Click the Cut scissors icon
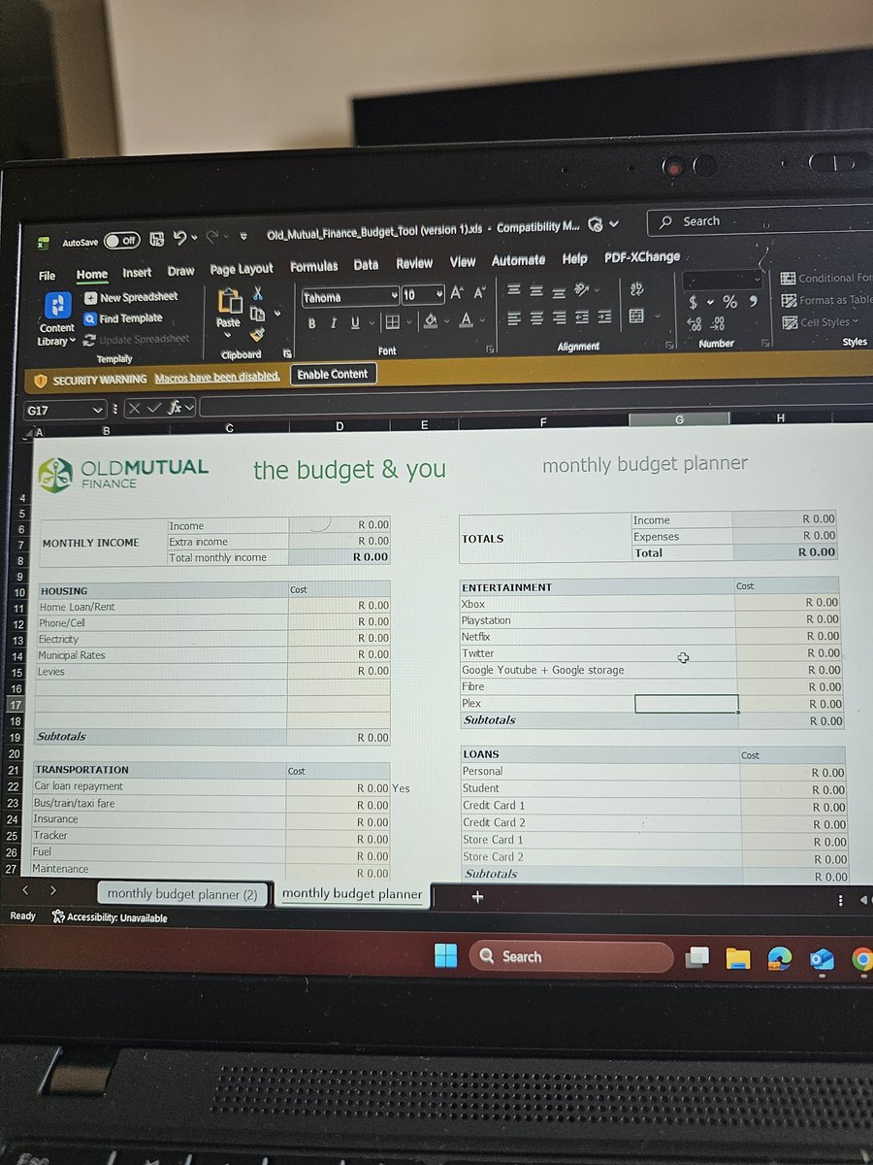873x1165 pixels. [258, 292]
